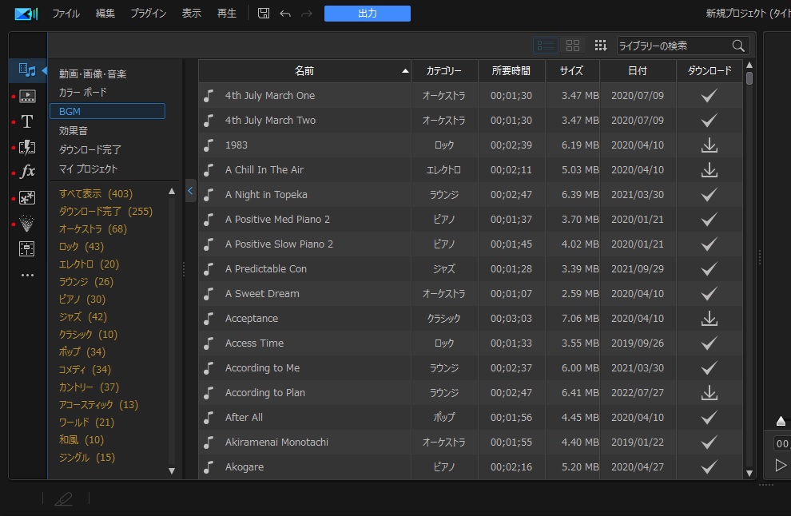Filter by ジングル (15)
791x516 pixels.
(x=87, y=458)
